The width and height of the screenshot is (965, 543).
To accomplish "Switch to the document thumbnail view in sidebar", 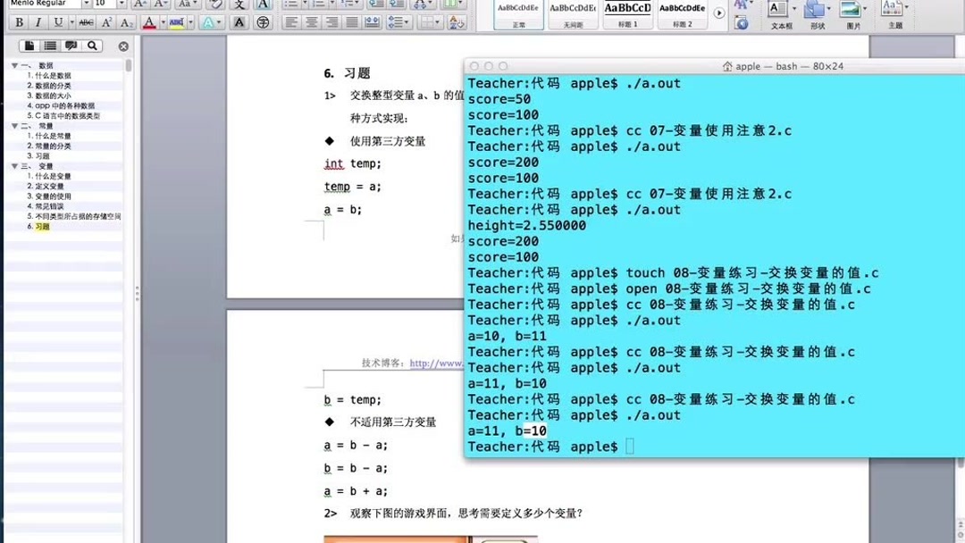I will (29, 46).
